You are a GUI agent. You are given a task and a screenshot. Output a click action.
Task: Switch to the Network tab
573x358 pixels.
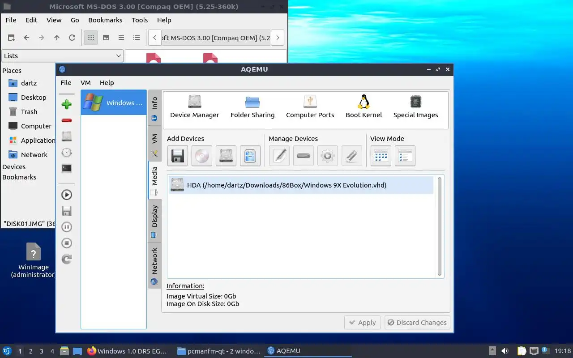click(154, 265)
